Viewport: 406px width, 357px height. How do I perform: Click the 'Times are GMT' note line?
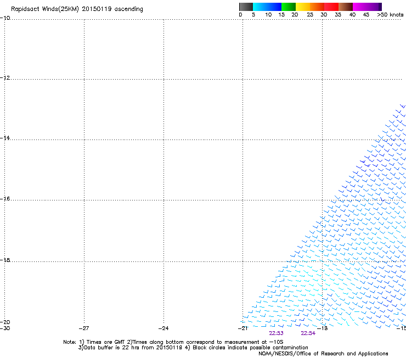point(173,342)
